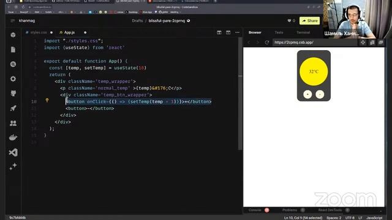Click the projection view icon in preview bar
392x220 pixels.
pos(372,42)
